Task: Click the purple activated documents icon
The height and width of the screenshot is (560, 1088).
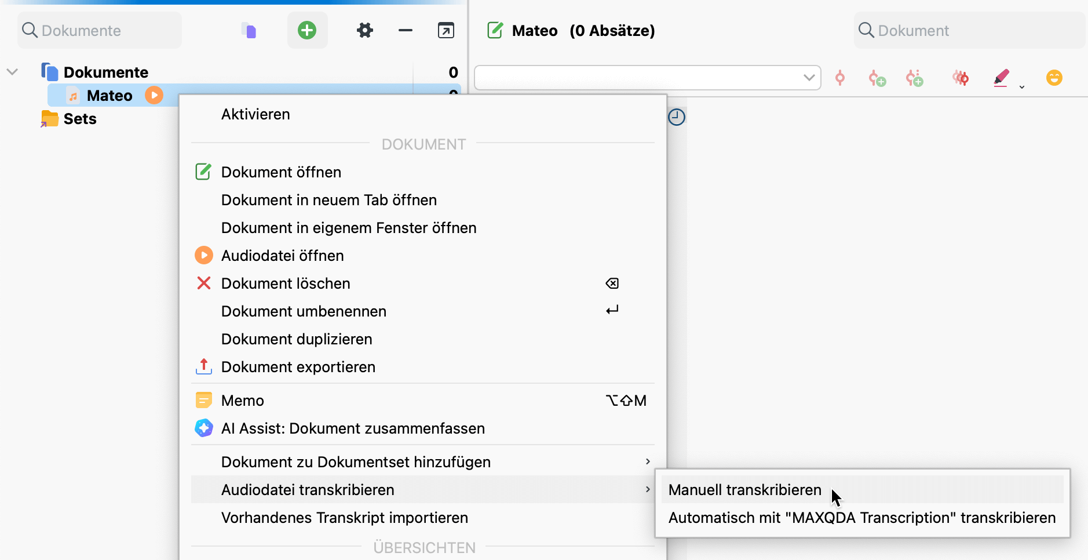Action: click(249, 30)
